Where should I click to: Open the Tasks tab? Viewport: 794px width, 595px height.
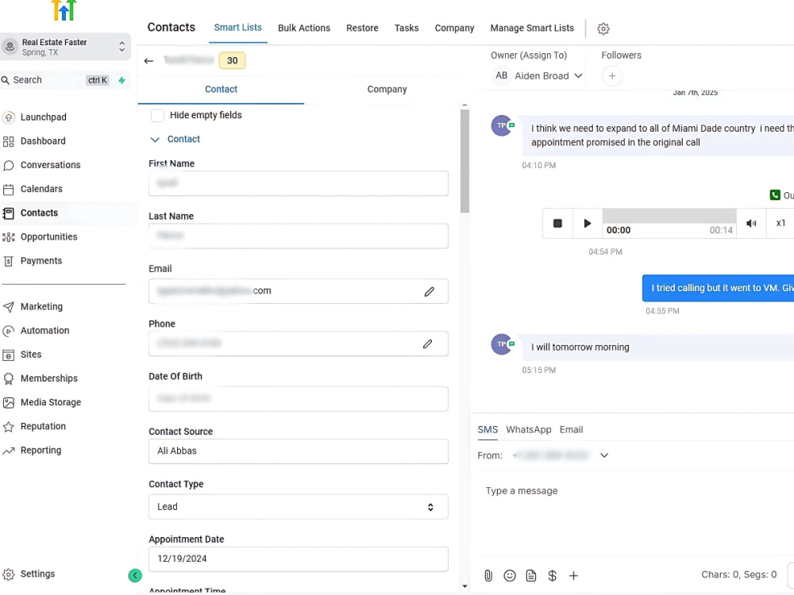click(x=406, y=29)
